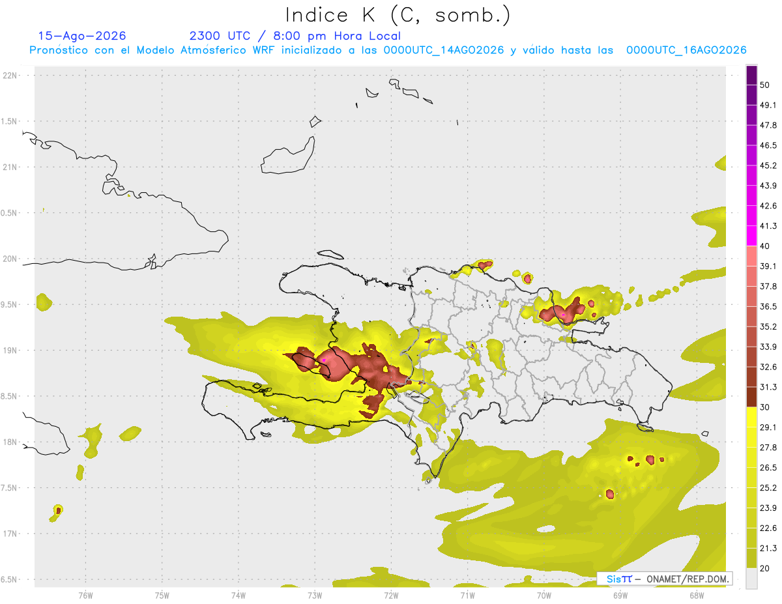The width and height of the screenshot is (782, 604).
Task: Click the gray swatch below 20
Action: click(x=751, y=579)
